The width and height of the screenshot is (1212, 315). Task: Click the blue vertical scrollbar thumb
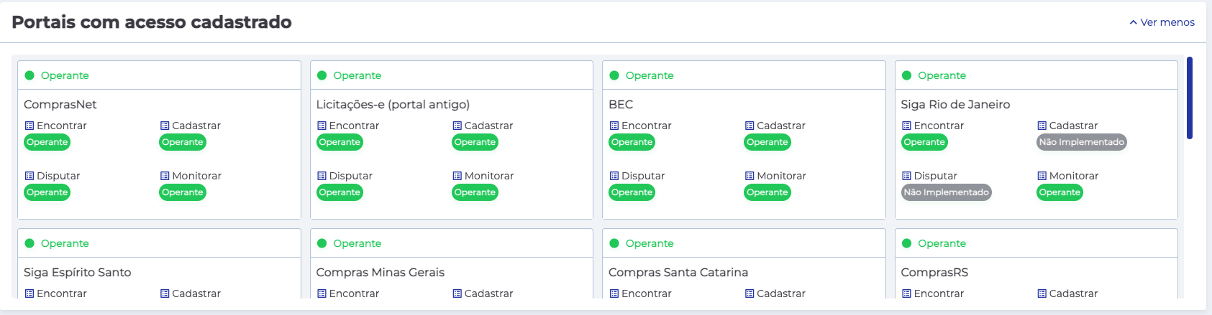pos(1190,98)
